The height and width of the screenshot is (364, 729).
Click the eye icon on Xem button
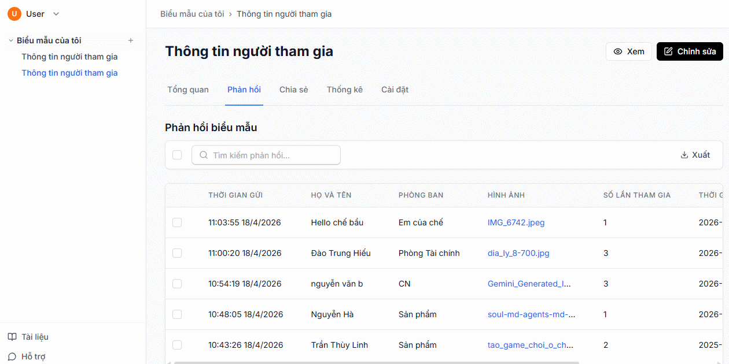click(x=618, y=51)
